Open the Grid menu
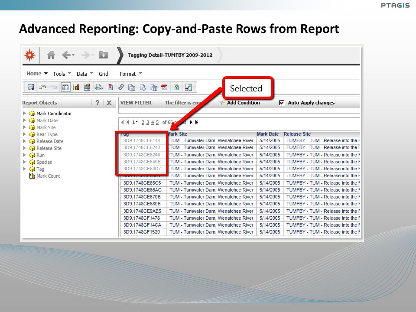Image resolution: width=416 pixels, height=312 pixels. coord(104,74)
